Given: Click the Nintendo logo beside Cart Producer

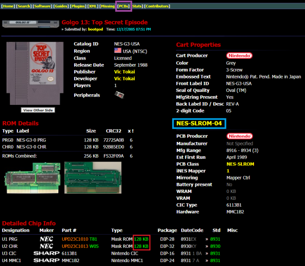Looking at the screenshot, I should pyautogui.click(x=239, y=56).
